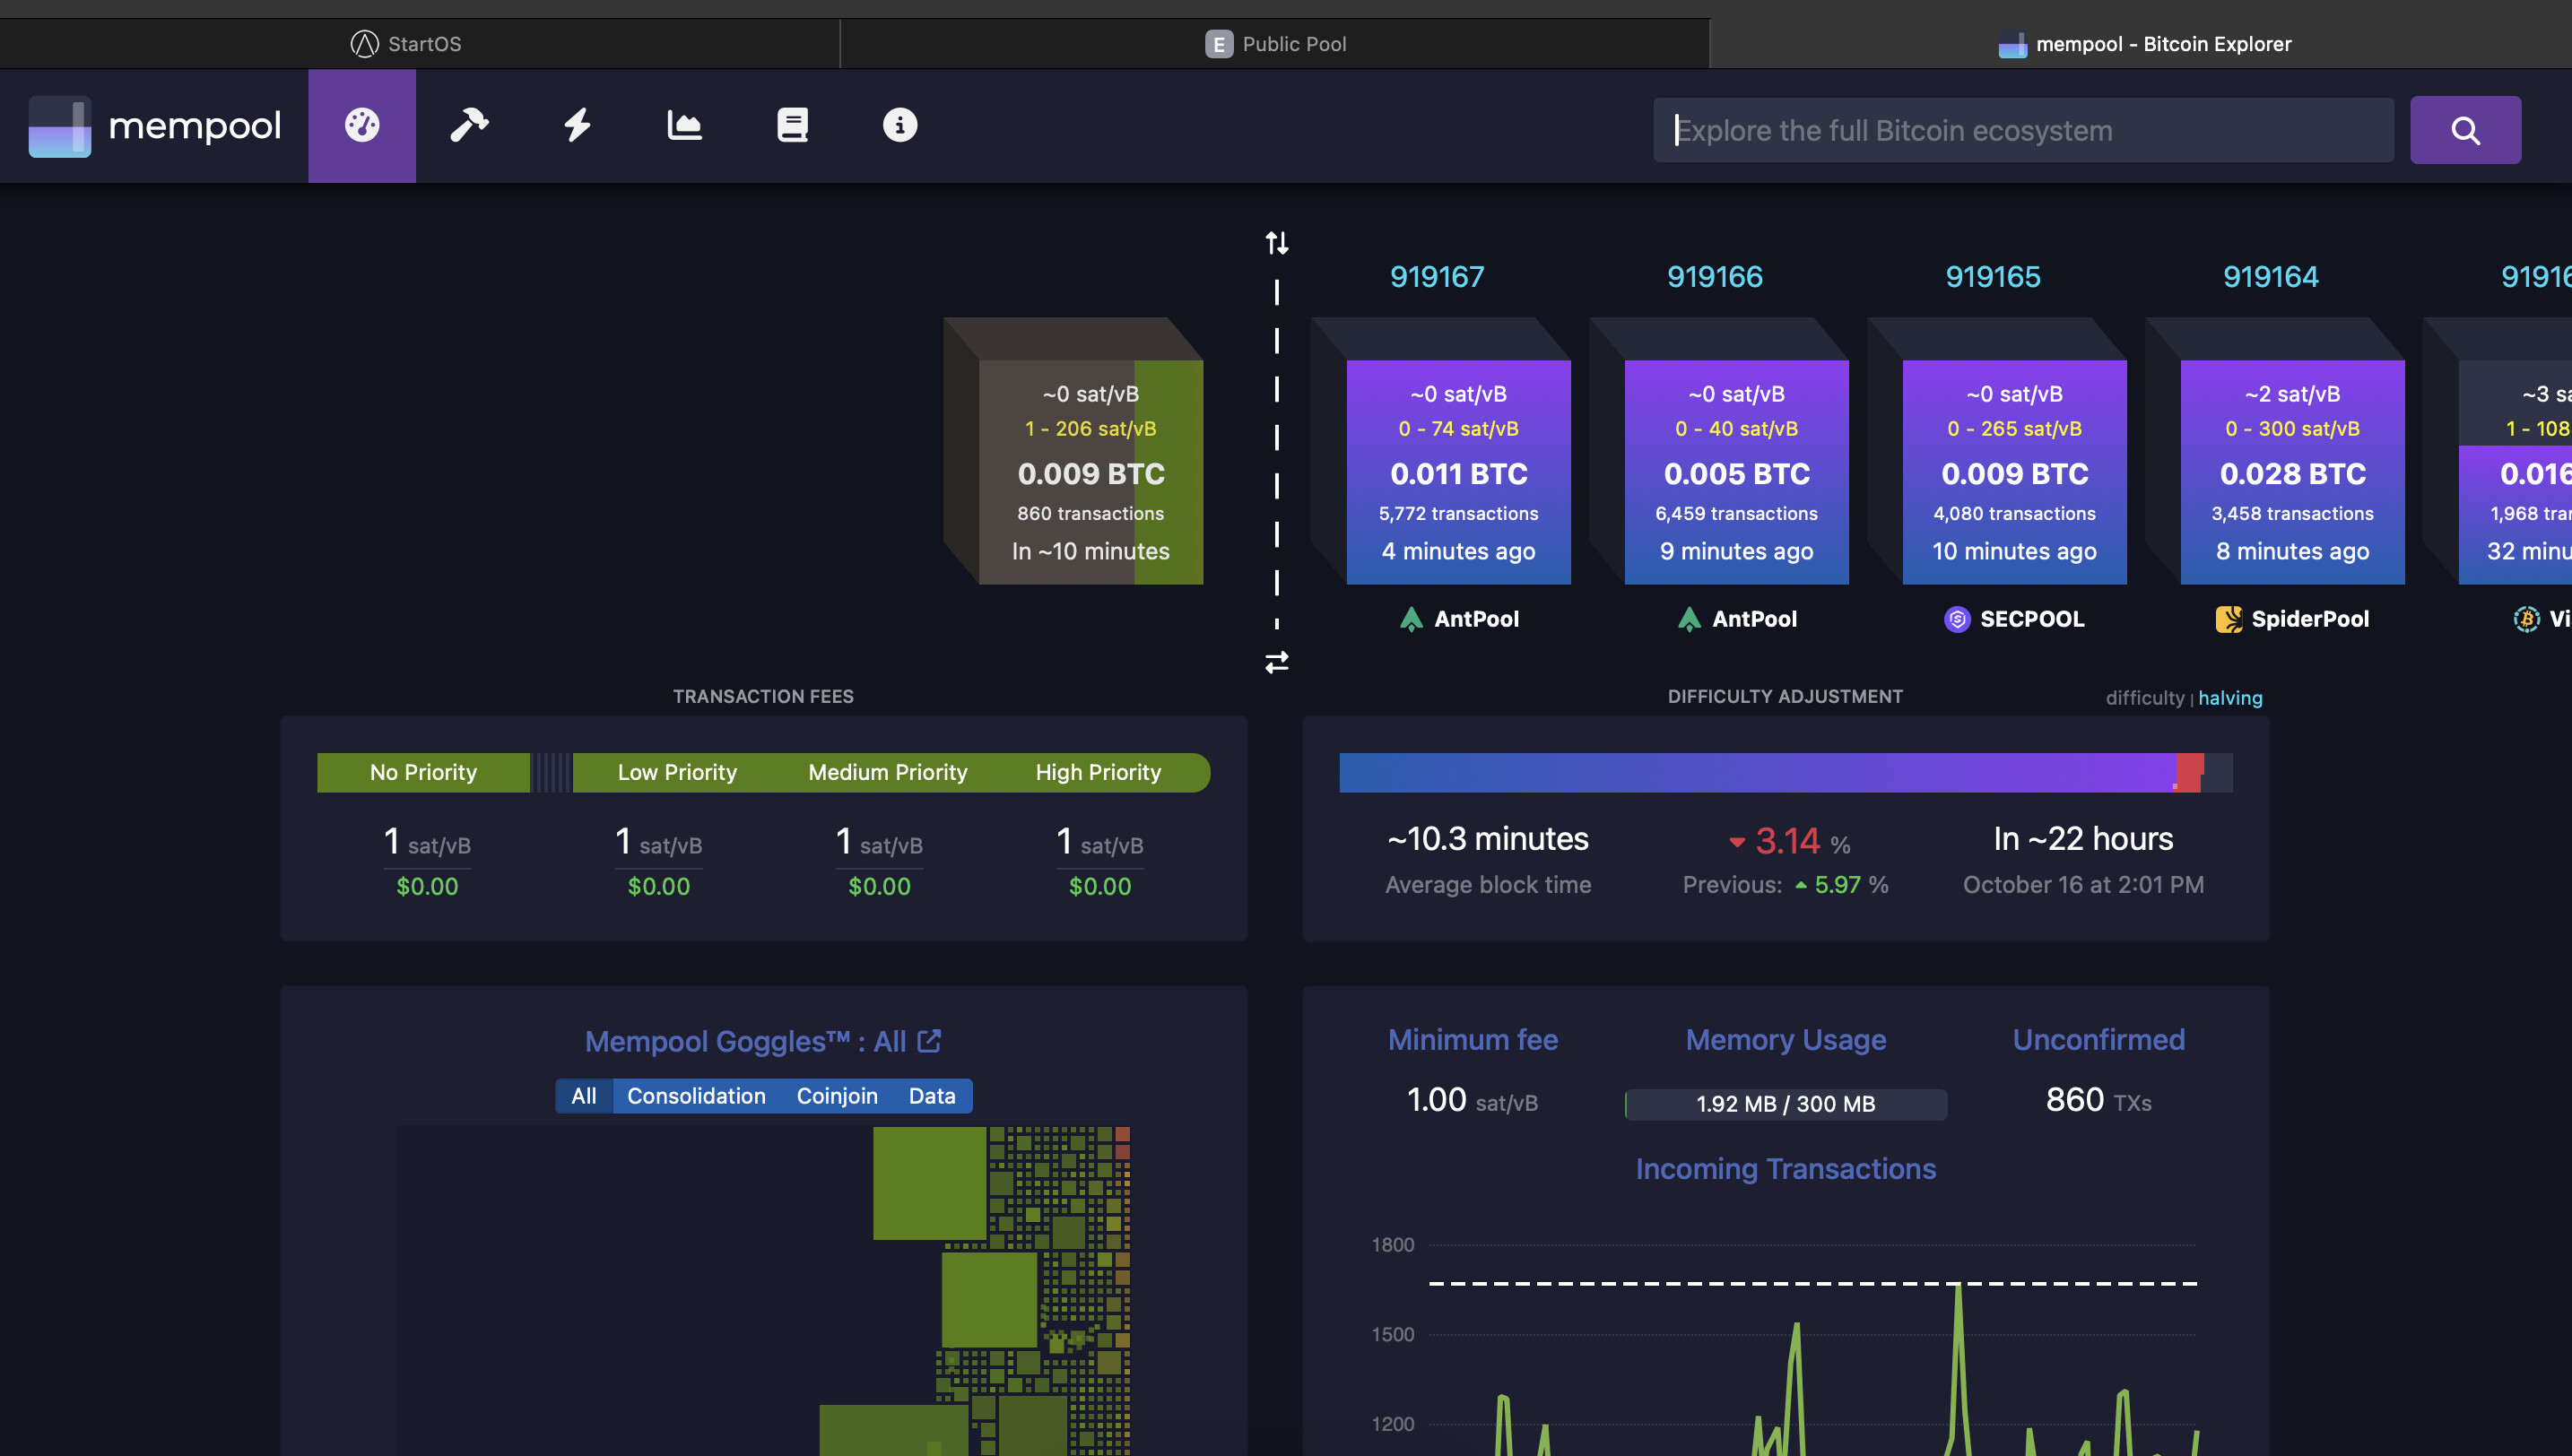
Task: Open the documentation book icon
Action: coord(792,126)
